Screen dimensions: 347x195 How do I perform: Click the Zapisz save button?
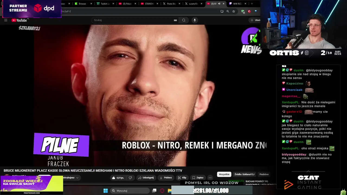198,178
